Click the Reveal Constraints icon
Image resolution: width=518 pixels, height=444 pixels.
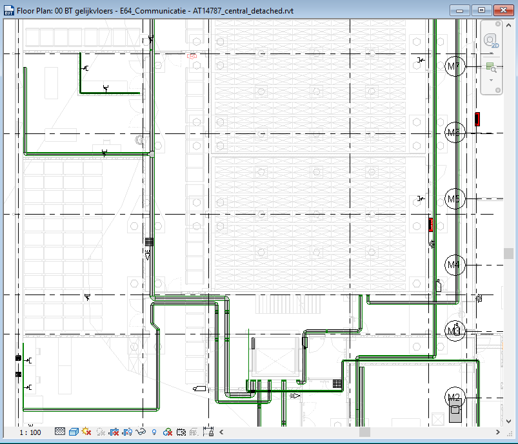point(209,432)
